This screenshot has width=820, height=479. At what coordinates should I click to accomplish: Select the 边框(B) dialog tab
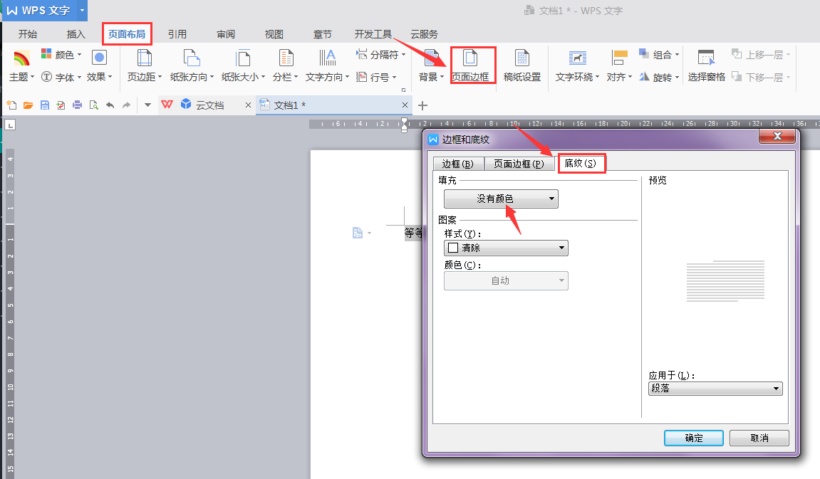(x=458, y=164)
